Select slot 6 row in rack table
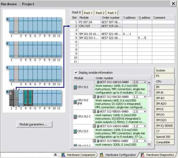The height and width of the screenshot is (158, 178). point(123,42)
